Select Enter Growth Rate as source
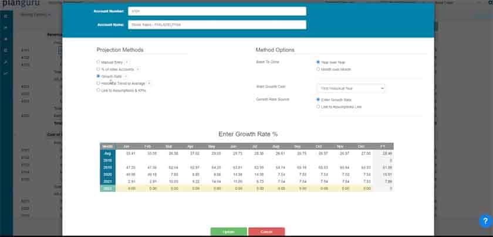This screenshot has width=493, height=237. point(318,99)
